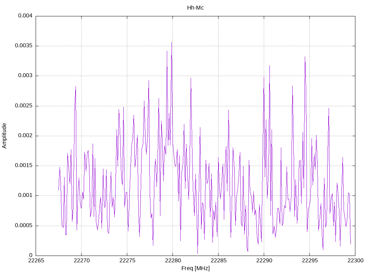
Task: Click the 22275 frequency tick label
Action: (x=127, y=261)
